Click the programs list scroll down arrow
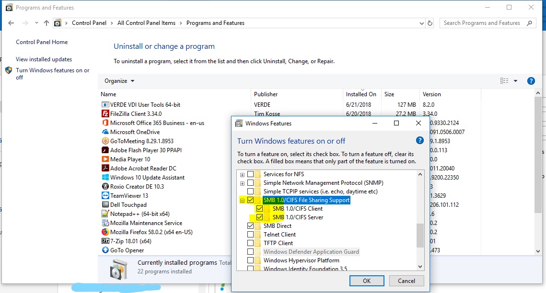The image size is (546, 293). point(538,251)
